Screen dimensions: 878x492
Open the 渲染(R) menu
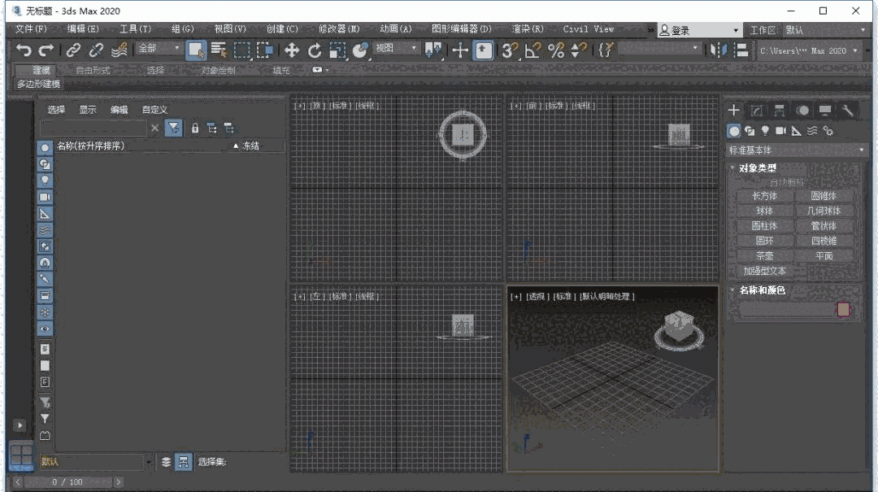[x=529, y=28]
